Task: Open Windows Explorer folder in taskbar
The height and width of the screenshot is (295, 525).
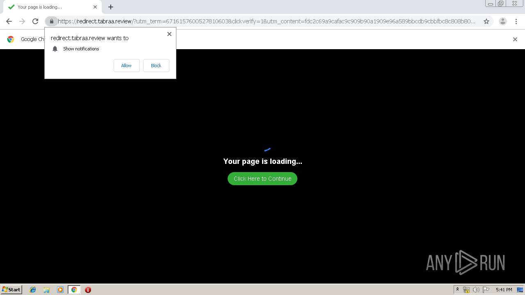Action: (46, 290)
